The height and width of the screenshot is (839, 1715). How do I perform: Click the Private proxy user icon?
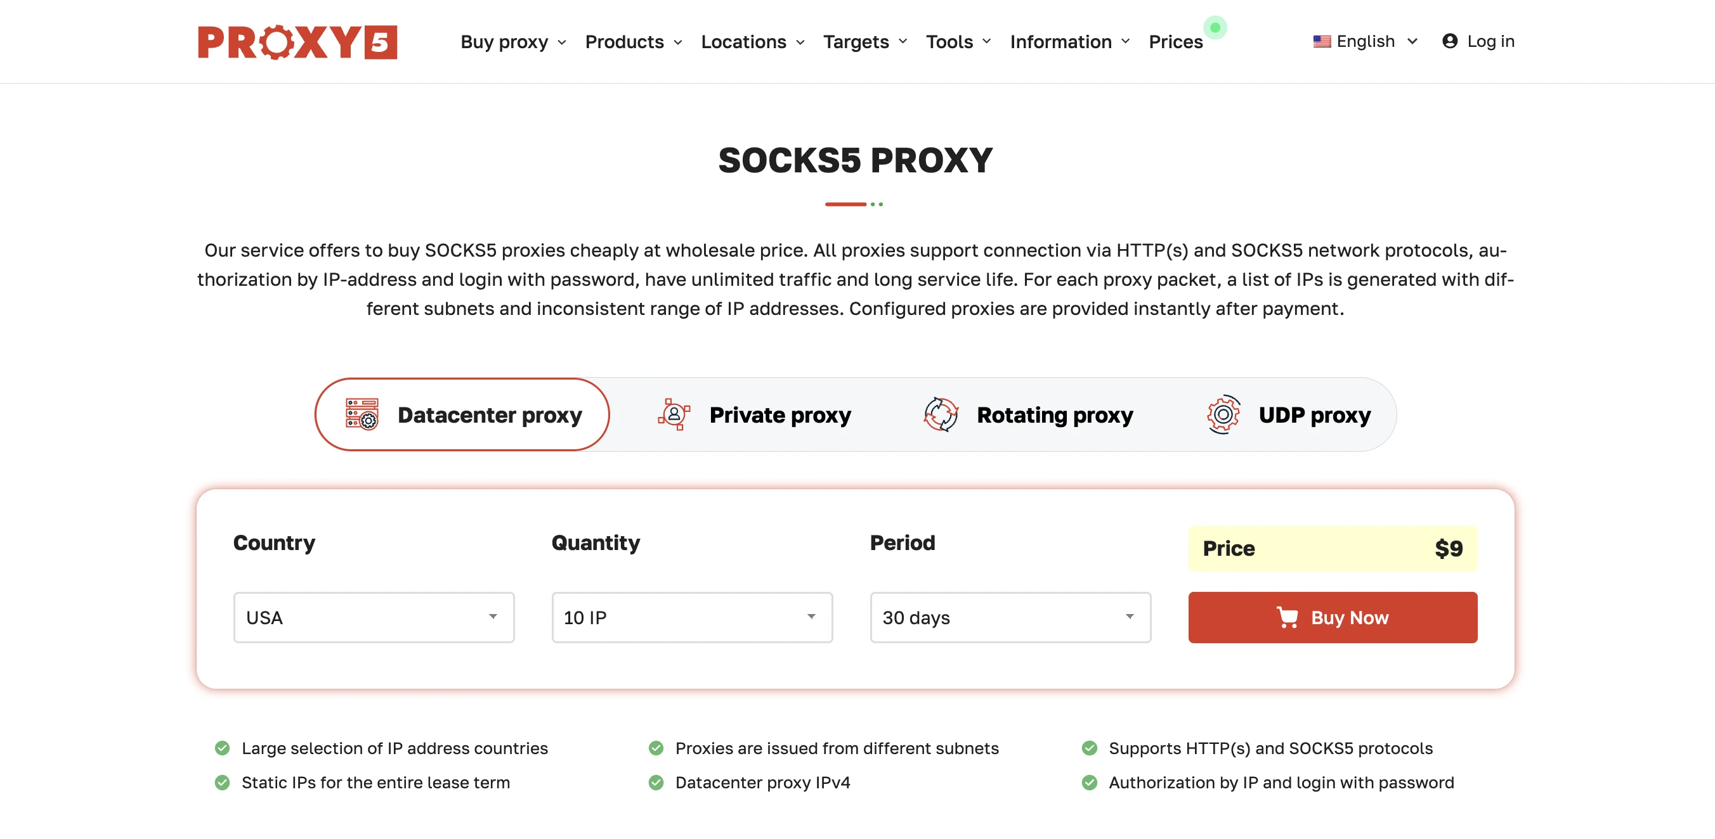[x=674, y=414]
